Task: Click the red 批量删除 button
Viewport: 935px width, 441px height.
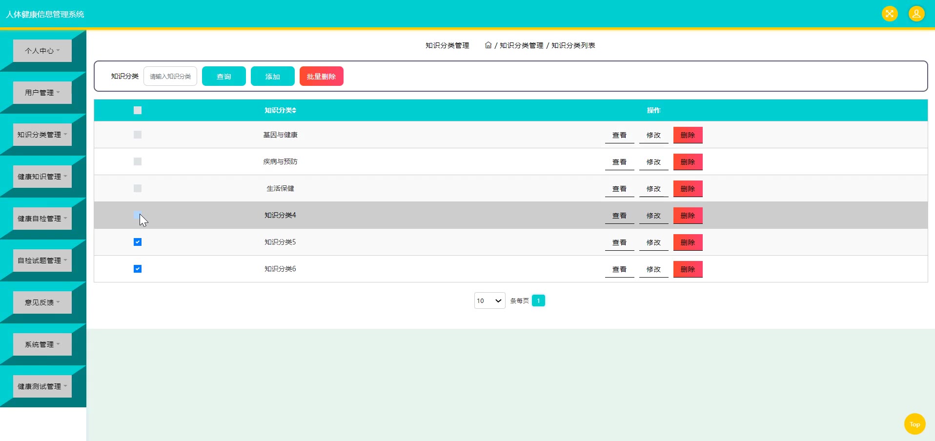Action: pos(322,76)
